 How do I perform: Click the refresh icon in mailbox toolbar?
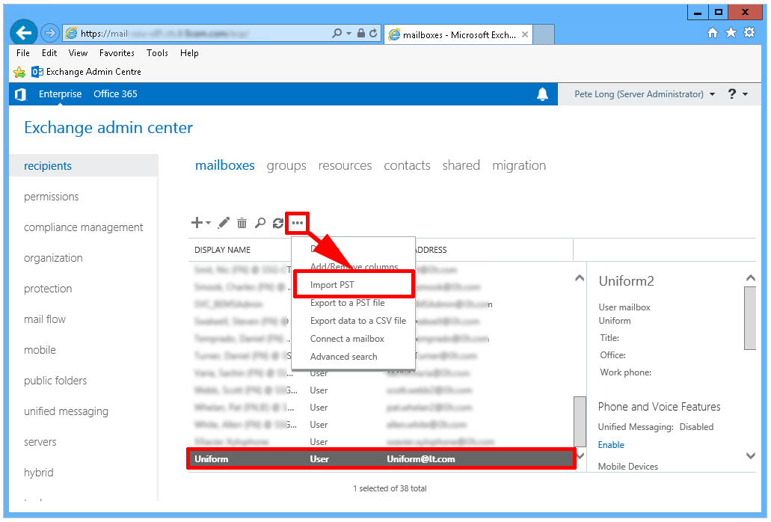[x=278, y=223]
